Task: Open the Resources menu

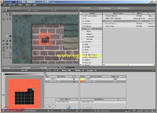Action: click(12, 5)
